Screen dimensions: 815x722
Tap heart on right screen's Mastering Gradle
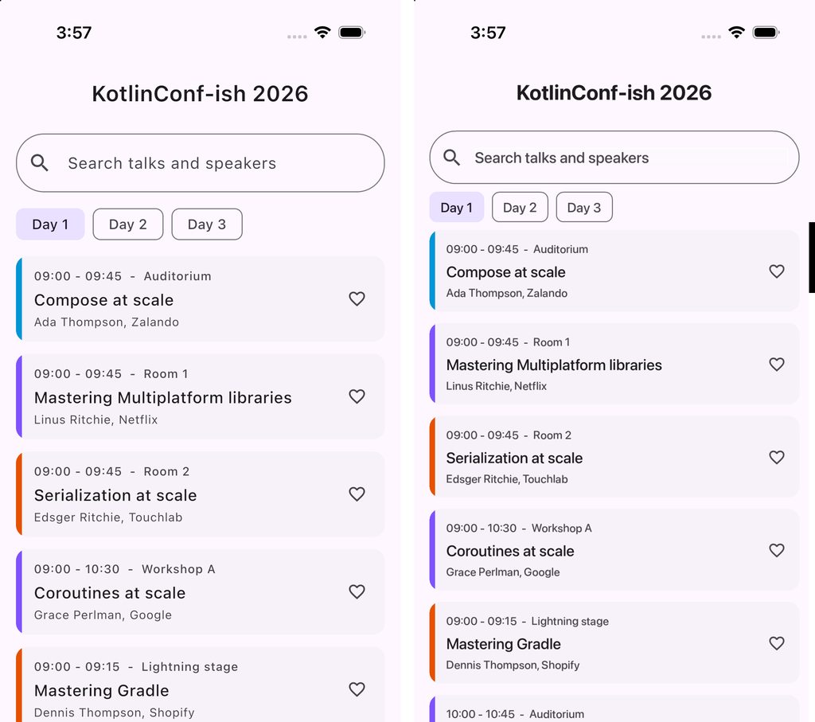(x=777, y=643)
